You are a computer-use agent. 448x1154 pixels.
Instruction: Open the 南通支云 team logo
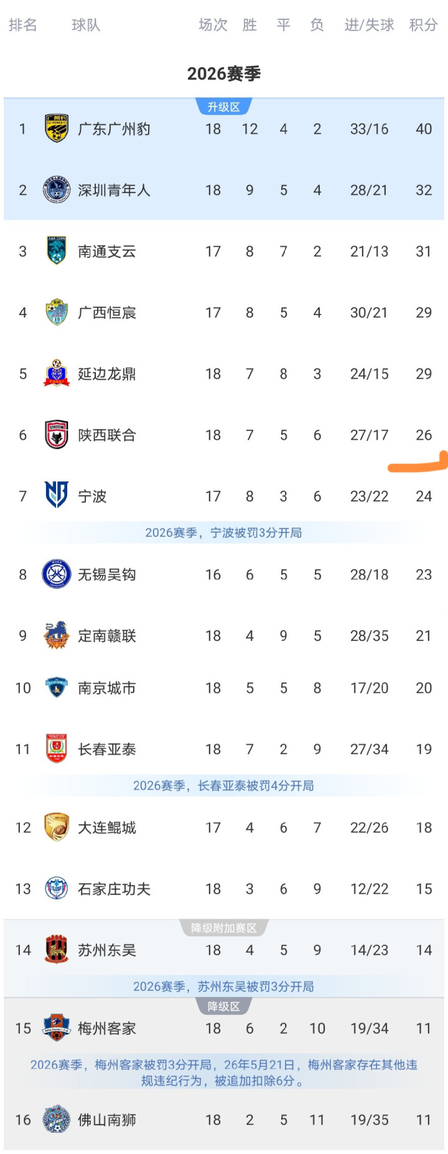pos(57,251)
